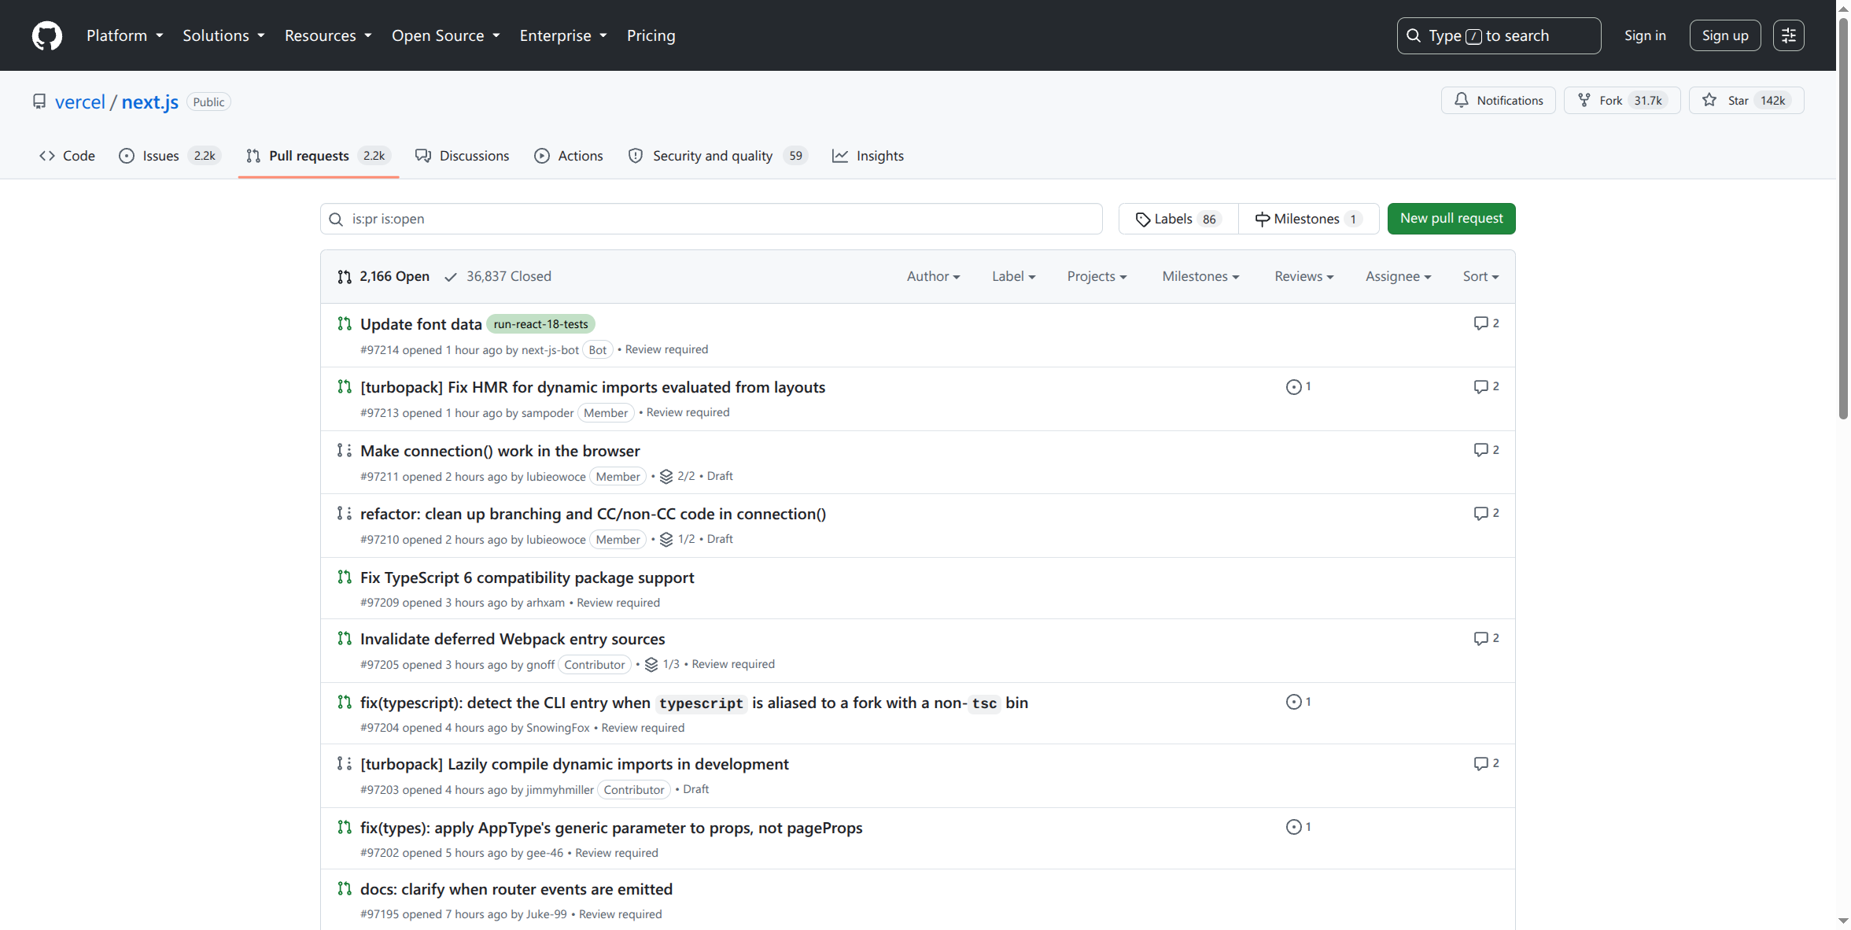Open the Milestones filter dropdown
The height and width of the screenshot is (930, 1851).
[1201, 276]
